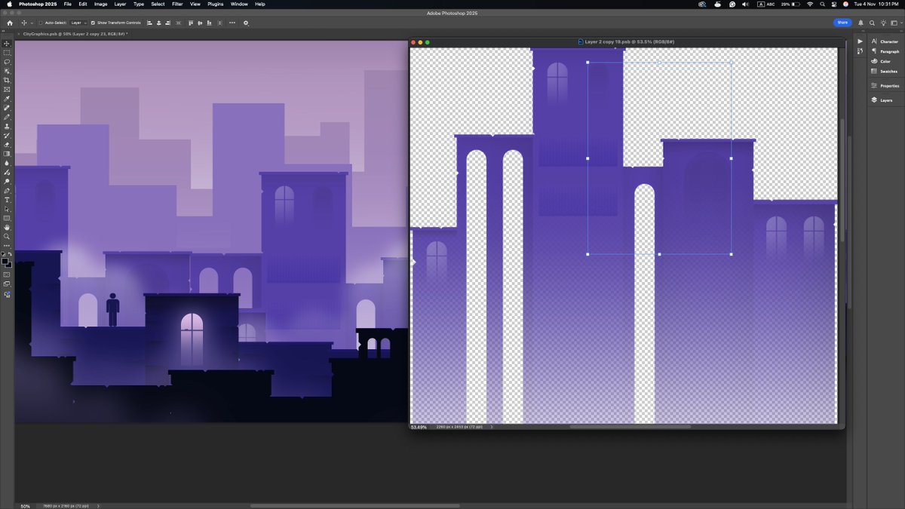This screenshot has width=905, height=509.
Task: Select the Clone Stamp tool
Action: pos(6,125)
